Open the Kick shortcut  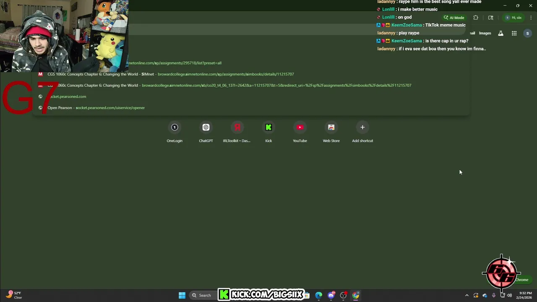point(268,132)
